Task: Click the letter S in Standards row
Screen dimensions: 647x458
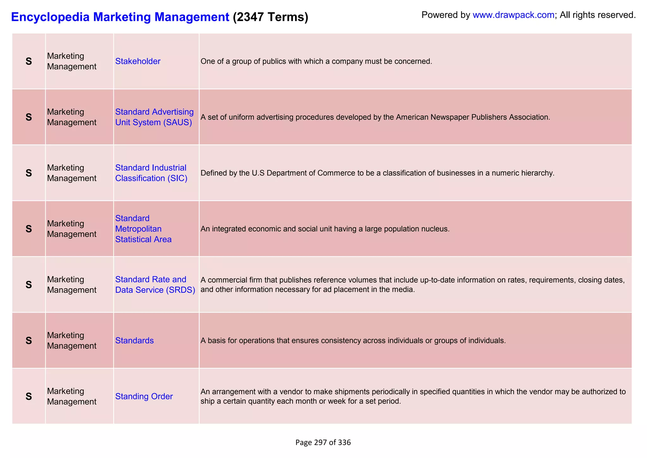Action: click(29, 340)
